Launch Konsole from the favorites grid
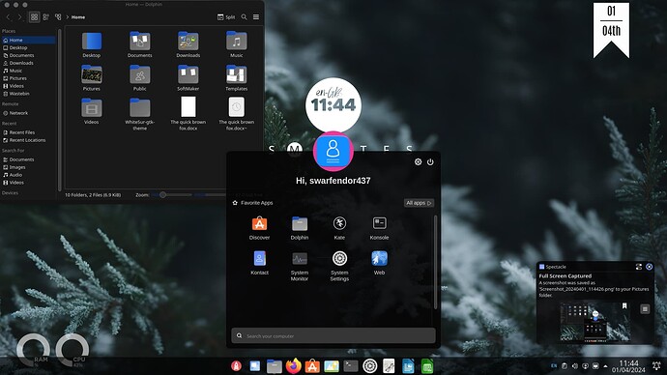 pos(380,228)
